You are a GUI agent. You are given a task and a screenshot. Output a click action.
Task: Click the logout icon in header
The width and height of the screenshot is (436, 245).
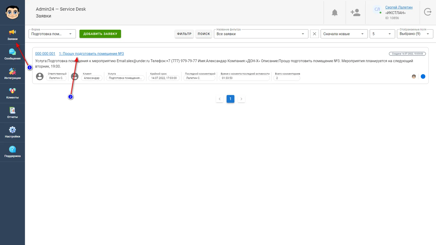click(x=428, y=12)
